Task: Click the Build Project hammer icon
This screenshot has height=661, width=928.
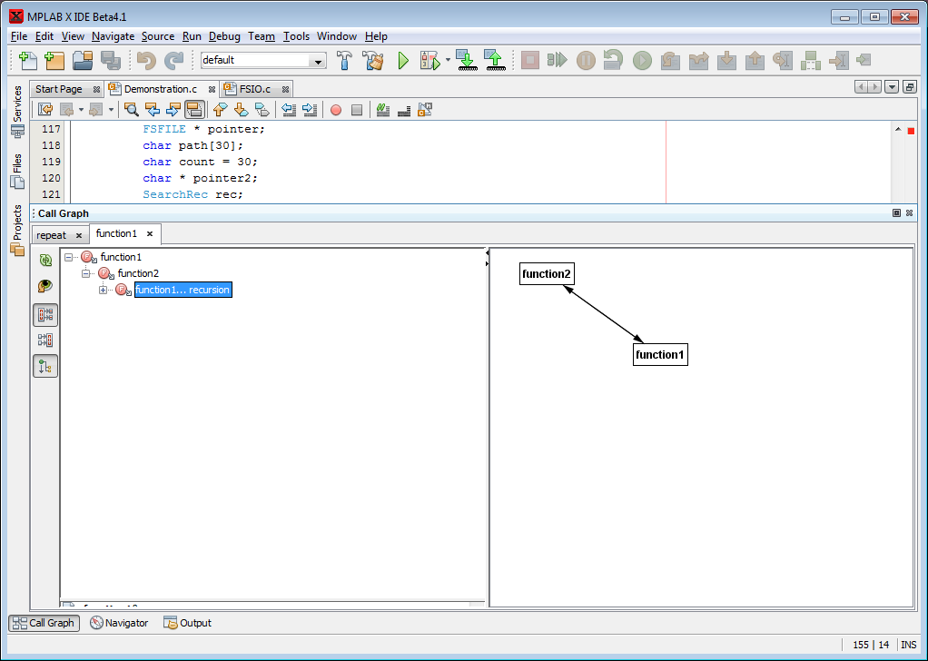Action: click(345, 61)
